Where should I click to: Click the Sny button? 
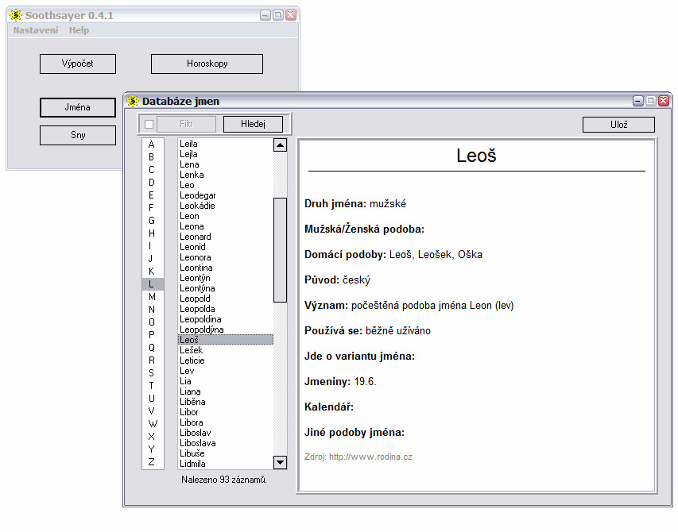click(78, 135)
